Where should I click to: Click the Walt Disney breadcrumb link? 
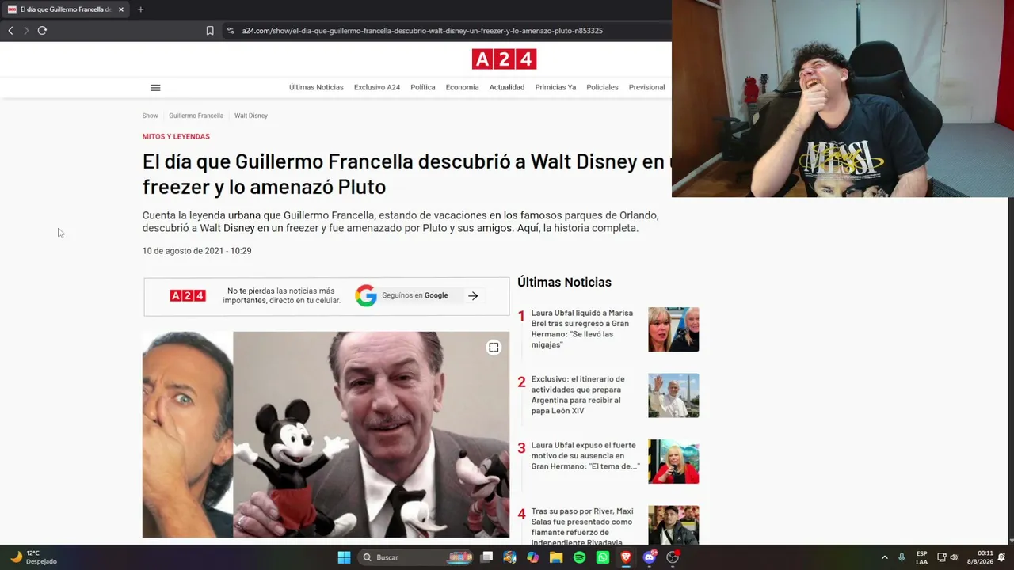point(251,116)
